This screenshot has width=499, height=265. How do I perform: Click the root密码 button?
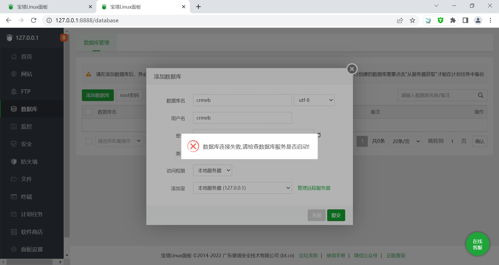(x=129, y=95)
